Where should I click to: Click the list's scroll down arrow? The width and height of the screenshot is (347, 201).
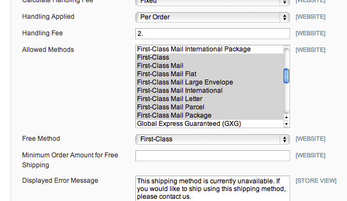(286, 124)
